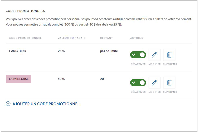Click the Désactiver label in the EARLYBIRD row
Image resolution: width=199 pixels, height=132 pixels.
138,64
